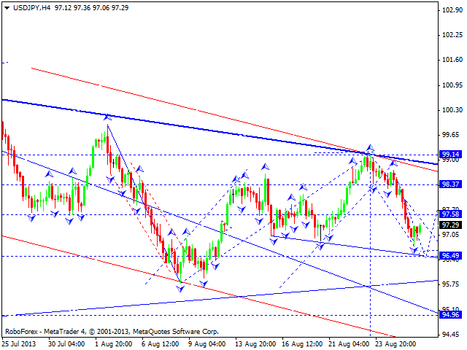
Task: Select the vertical dashed line at 23 Aug
Action: click(370, 244)
